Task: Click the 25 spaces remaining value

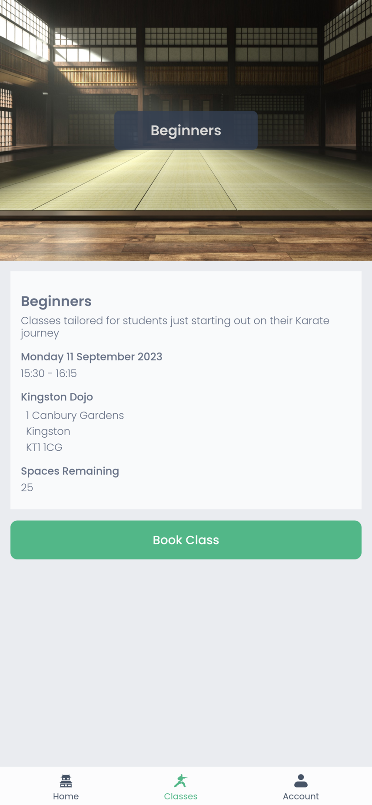Action: [x=27, y=487]
